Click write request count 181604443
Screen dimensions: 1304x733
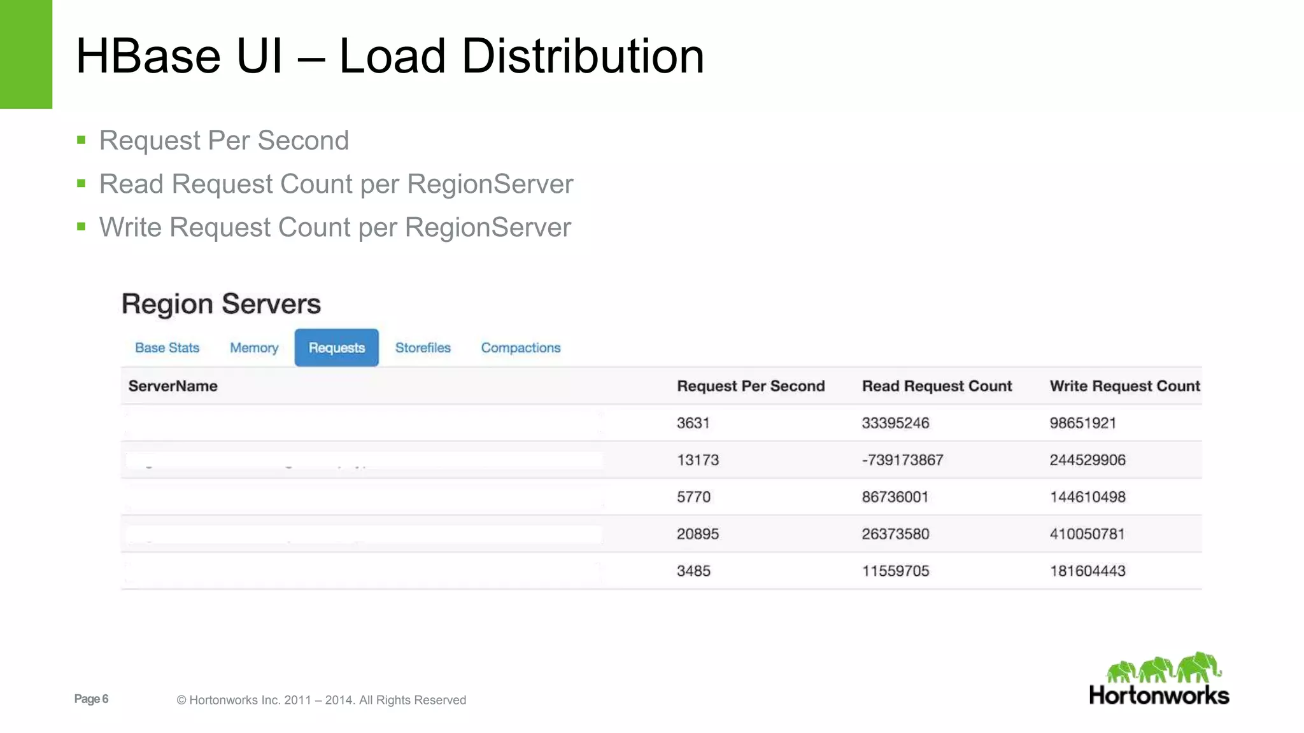tap(1088, 570)
